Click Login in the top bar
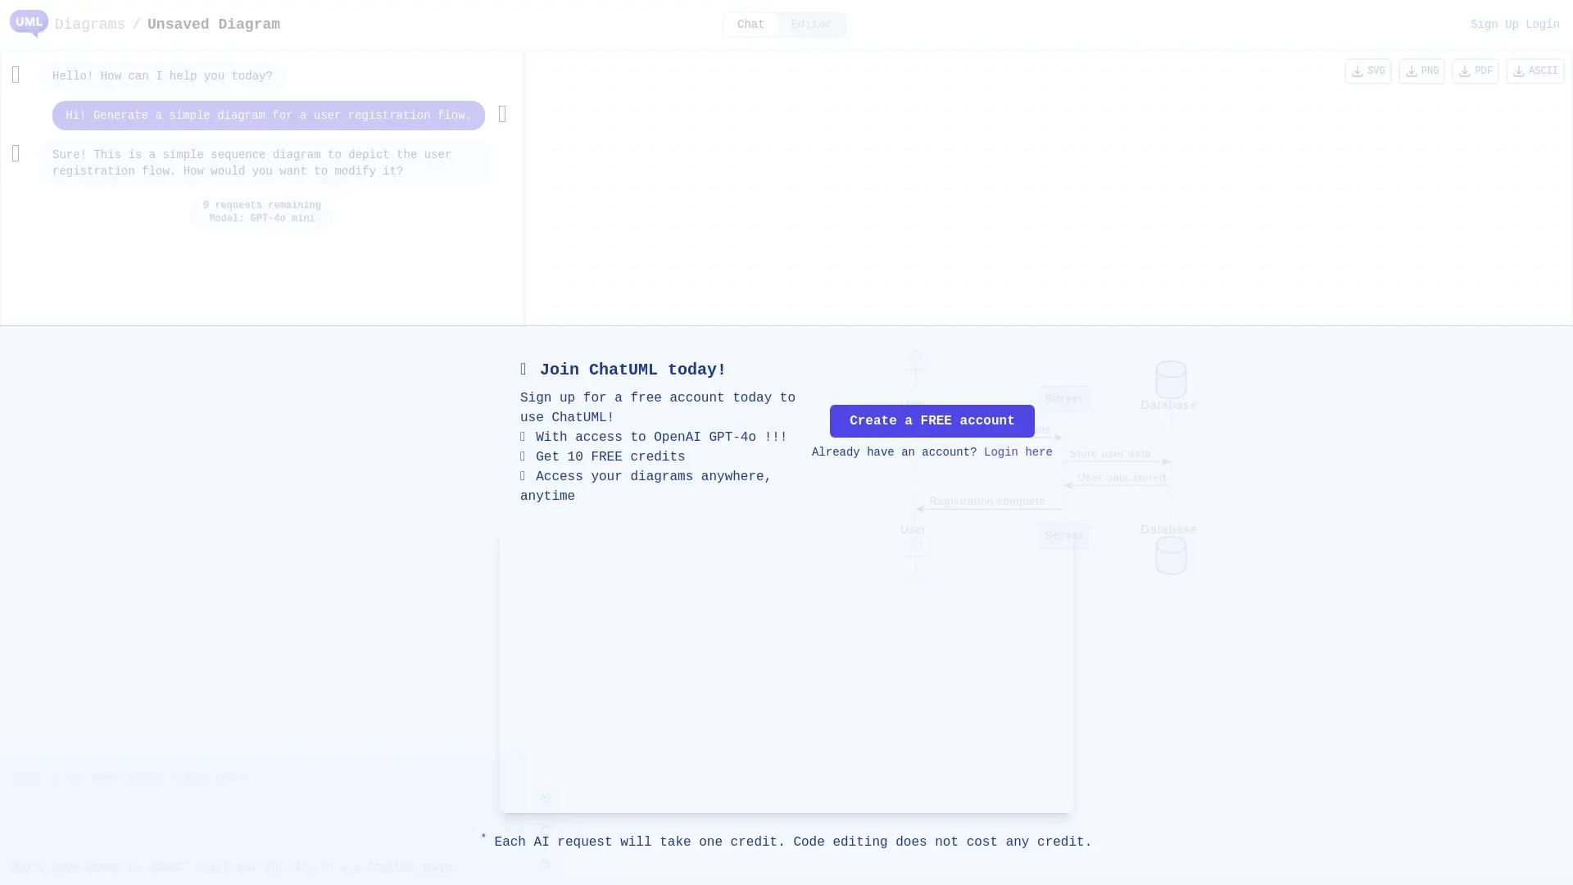Image resolution: width=1573 pixels, height=885 pixels. [x=1544, y=24]
